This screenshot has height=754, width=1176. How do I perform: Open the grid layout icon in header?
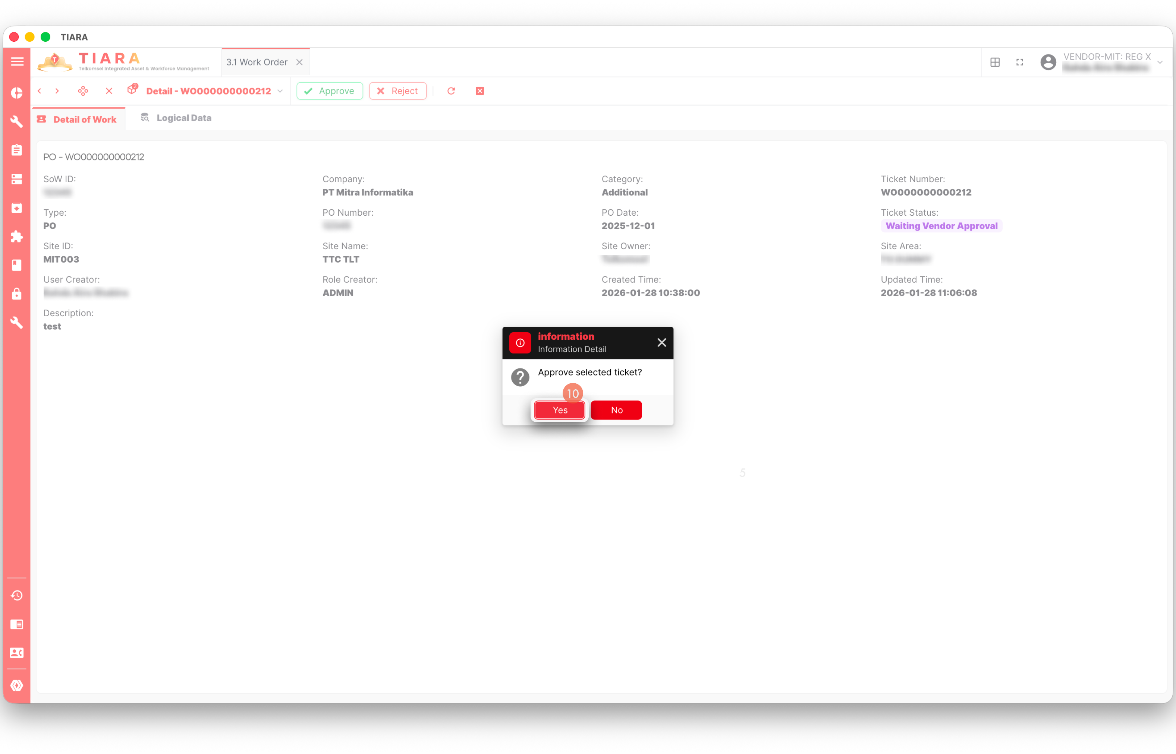coord(995,62)
